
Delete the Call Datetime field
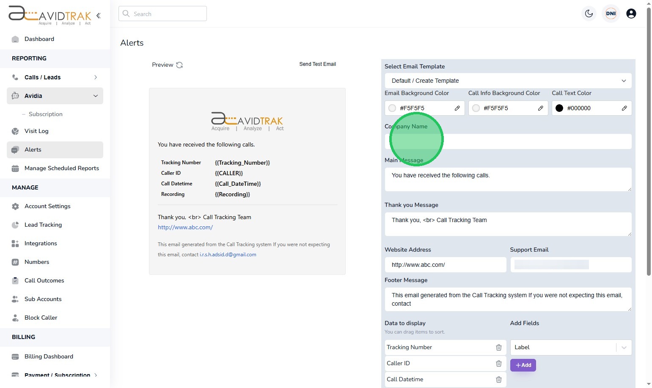pyautogui.click(x=498, y=380)
